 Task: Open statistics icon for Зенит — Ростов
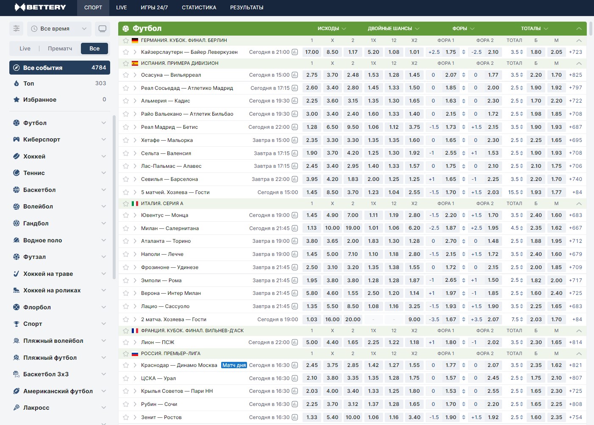(x=295, y=417)
